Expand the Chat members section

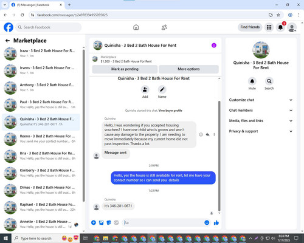point(261,111)
